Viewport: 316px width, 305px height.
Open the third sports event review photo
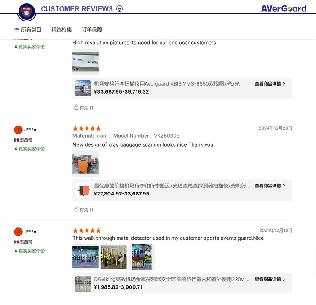point(142,257)
